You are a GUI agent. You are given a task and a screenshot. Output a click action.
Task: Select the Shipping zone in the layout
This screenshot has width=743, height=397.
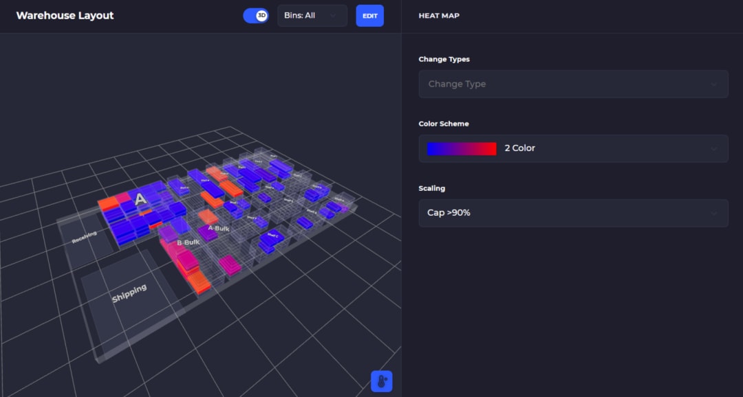[129, 293]
